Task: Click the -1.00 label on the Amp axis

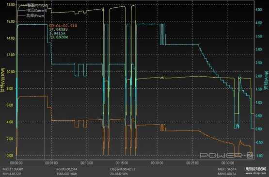Action: click(259, 156)
